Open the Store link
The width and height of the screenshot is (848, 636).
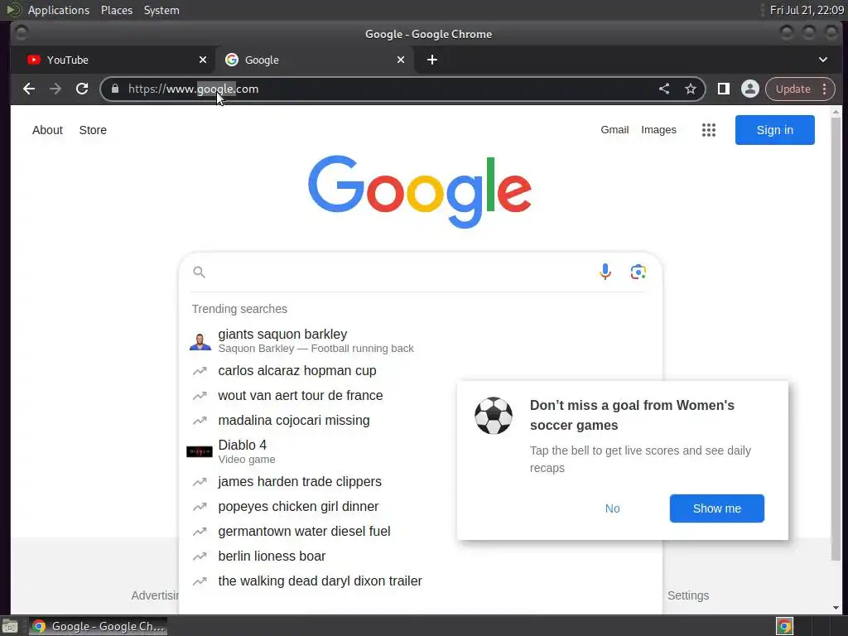pyautogui.click(x=93, y=130)
